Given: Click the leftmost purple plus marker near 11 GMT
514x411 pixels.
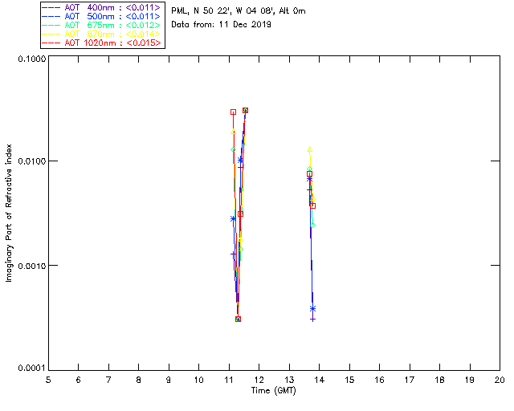Looking at the screenshot, I should [233, 254].
